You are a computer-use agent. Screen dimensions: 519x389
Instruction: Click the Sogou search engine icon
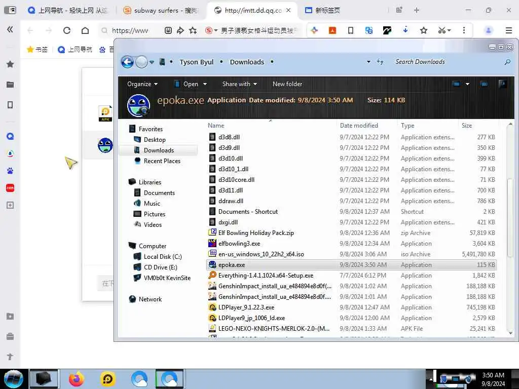208,30
